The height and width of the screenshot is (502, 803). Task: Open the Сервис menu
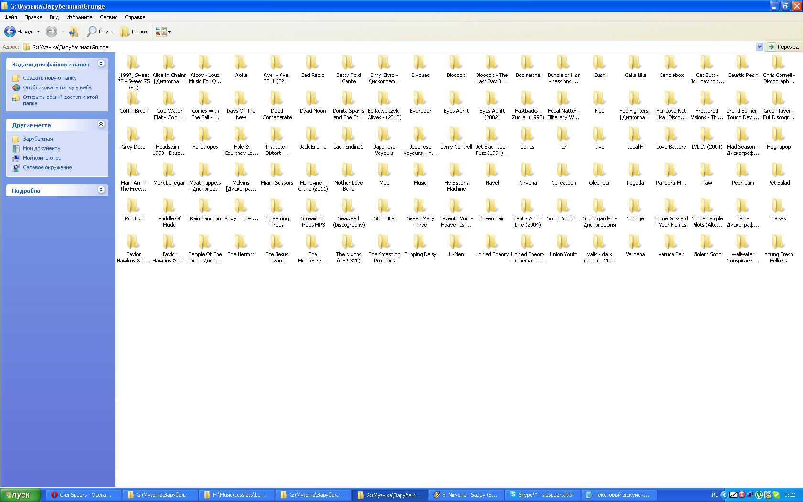point(109,17)
